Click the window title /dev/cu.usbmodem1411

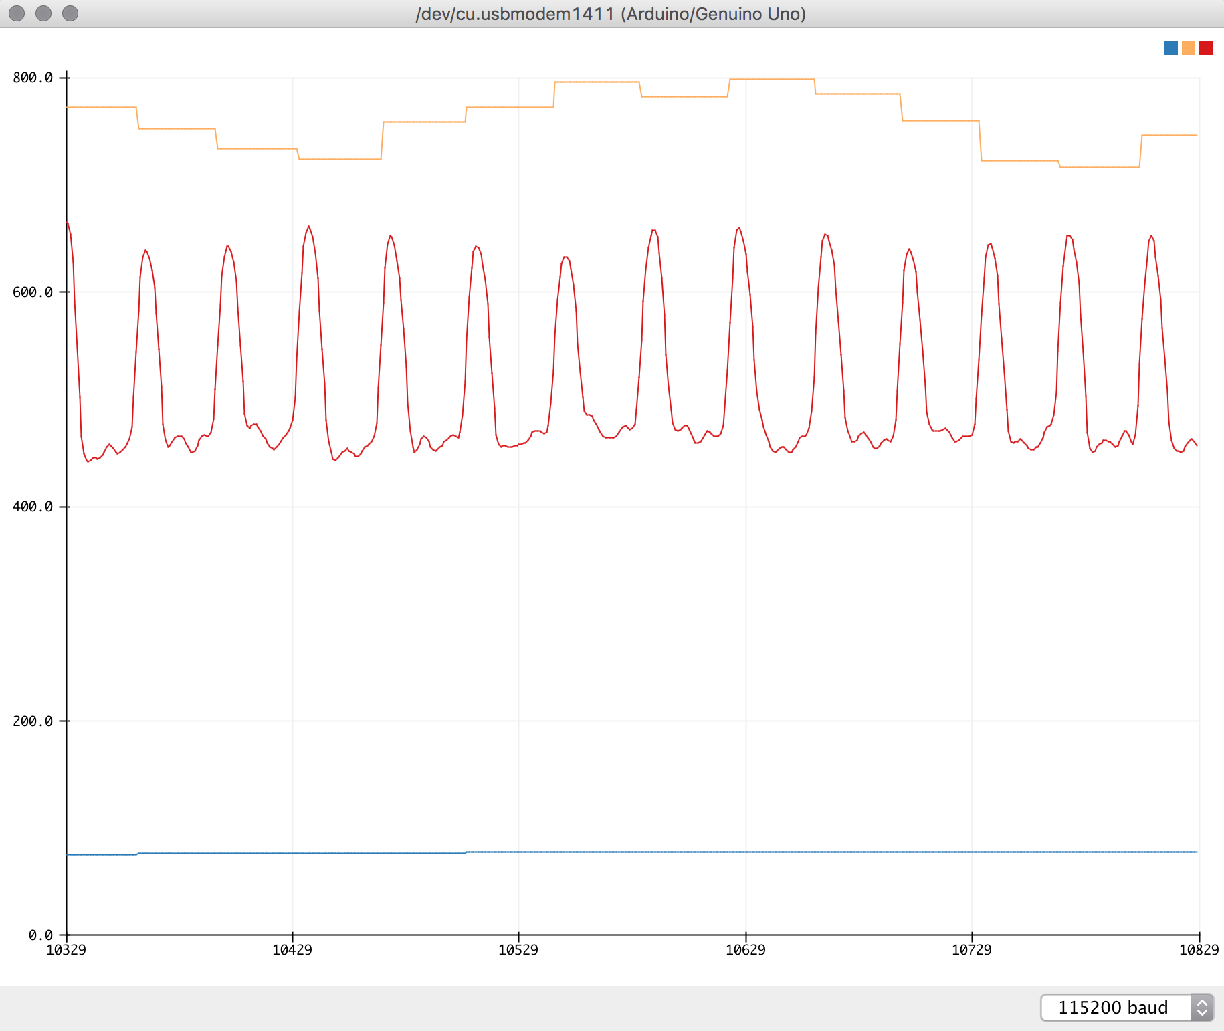611,14
